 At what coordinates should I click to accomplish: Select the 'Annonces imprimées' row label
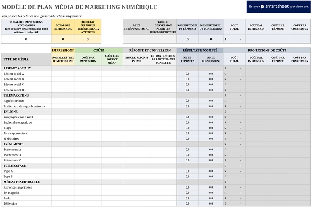(x=18, y=187)
